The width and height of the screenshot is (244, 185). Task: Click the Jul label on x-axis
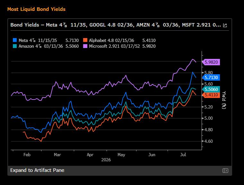click(183, 155)
